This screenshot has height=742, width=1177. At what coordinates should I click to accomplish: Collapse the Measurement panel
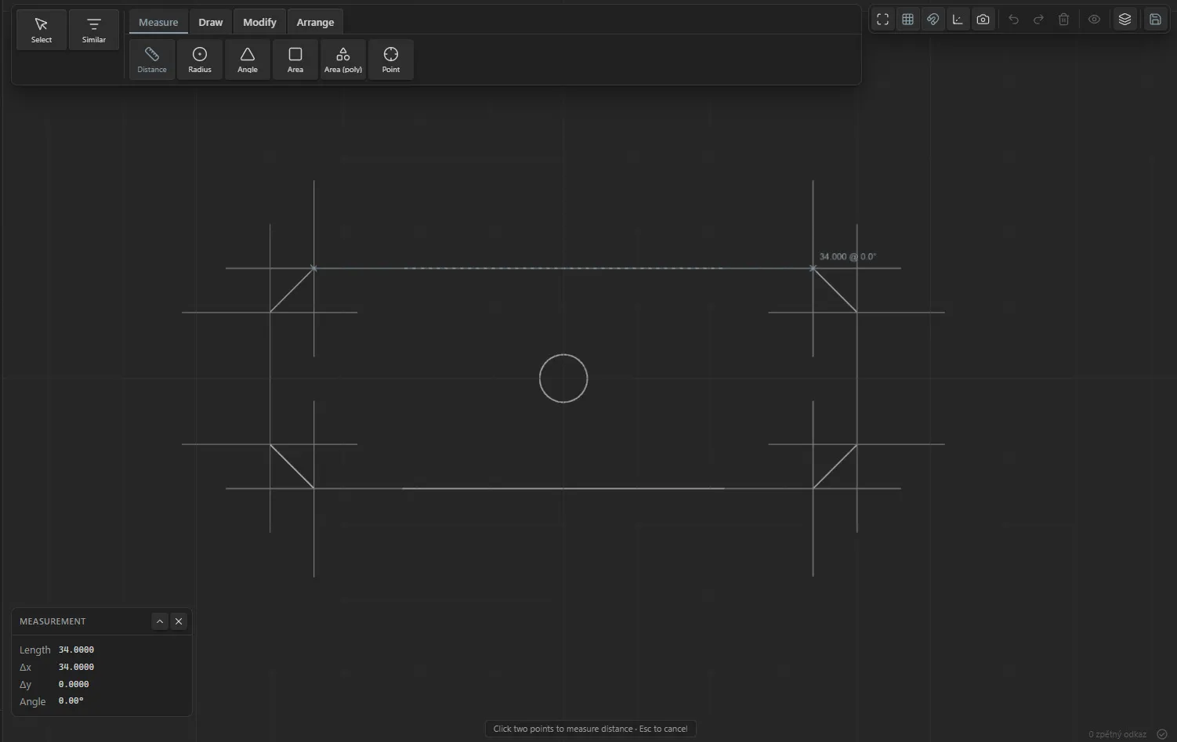[160, 621]
